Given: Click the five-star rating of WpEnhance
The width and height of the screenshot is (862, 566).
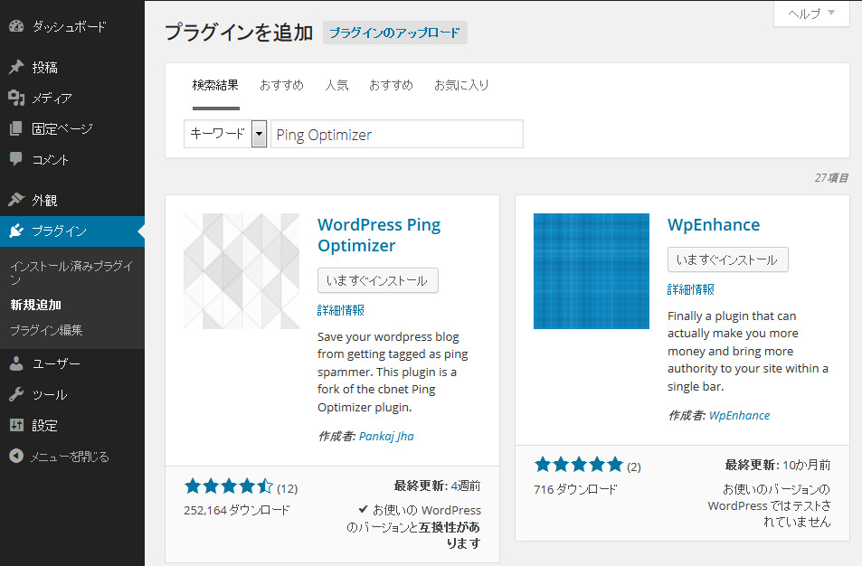Looking at the screenshot, I should (579, 465).
